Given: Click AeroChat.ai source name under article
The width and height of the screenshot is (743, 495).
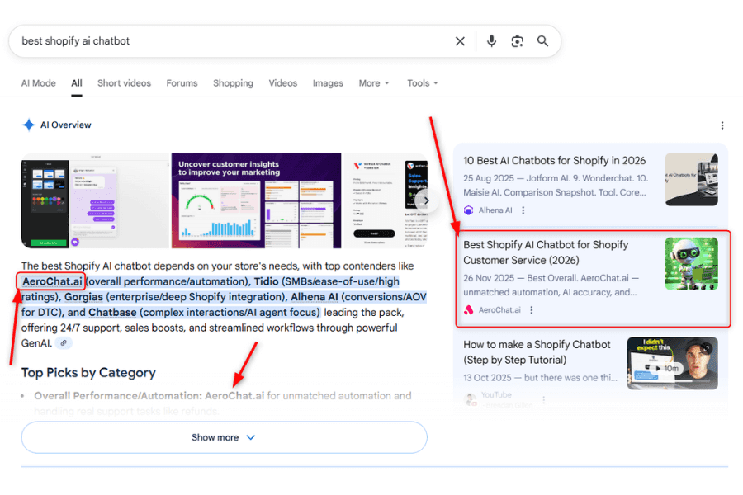Looking at the screenshot, I should tap(499, 310).
